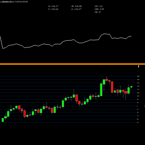
Task: Click the 76 price axis label
Action: (x=138, y=113)
